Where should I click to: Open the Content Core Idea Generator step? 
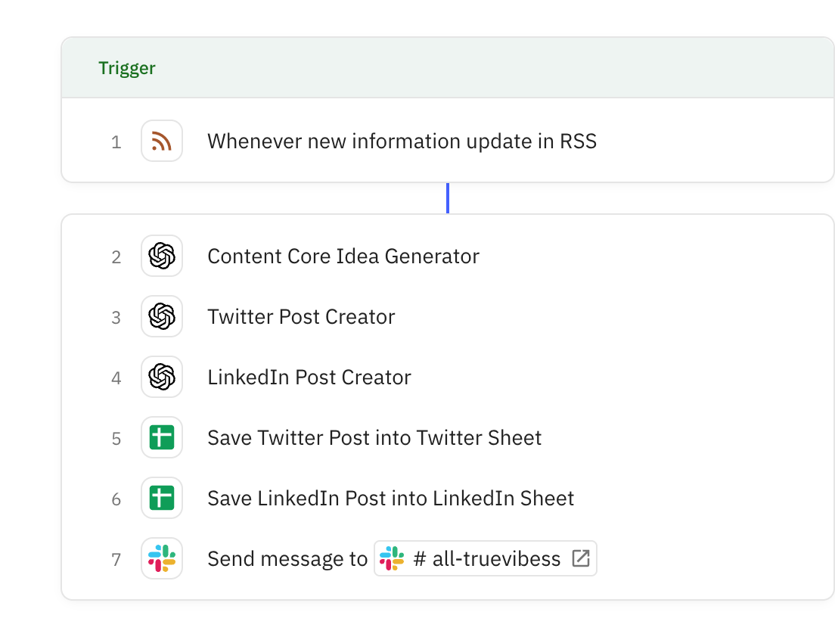click(343, 256)
